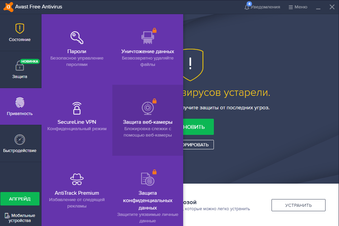Click the 'Avast Free Antivirus' title text

[x=38, y=7]
